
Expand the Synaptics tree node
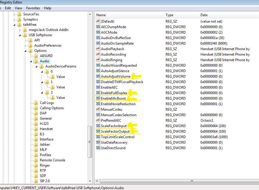[14, 20]
